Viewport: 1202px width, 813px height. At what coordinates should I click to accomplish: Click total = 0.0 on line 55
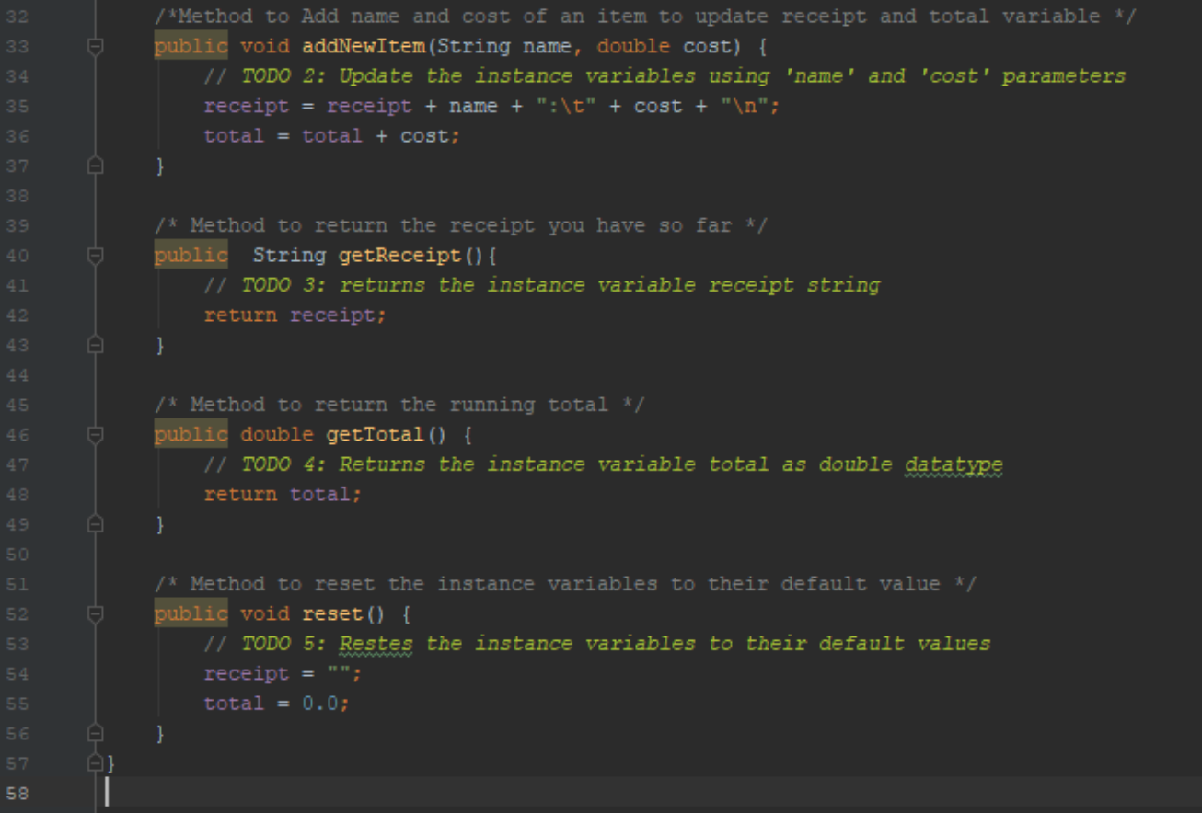click(274, 703)
